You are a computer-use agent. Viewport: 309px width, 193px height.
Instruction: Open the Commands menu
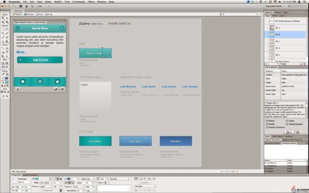78,2
